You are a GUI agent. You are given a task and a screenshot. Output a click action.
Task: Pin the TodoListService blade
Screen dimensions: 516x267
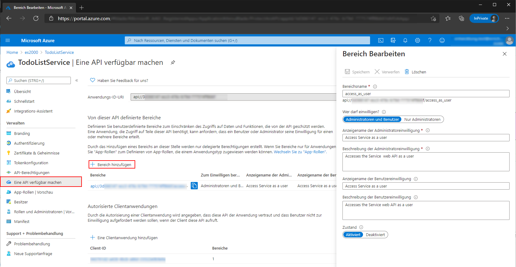click(173, 62)
